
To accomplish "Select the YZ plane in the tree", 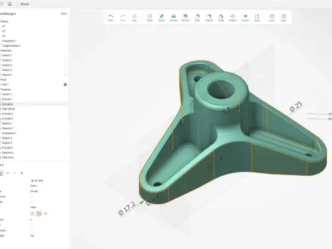I will [x=4, y=31].
